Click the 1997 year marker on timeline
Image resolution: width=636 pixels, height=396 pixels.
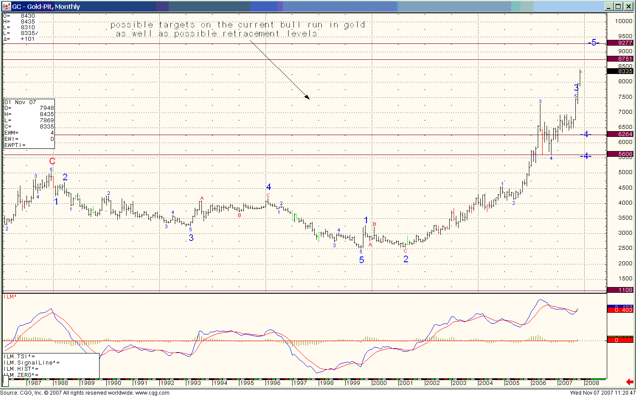tap(300, 383)
